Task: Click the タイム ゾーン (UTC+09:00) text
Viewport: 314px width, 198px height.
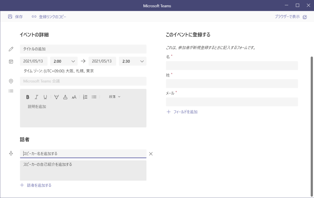Action: pos(59,71)
